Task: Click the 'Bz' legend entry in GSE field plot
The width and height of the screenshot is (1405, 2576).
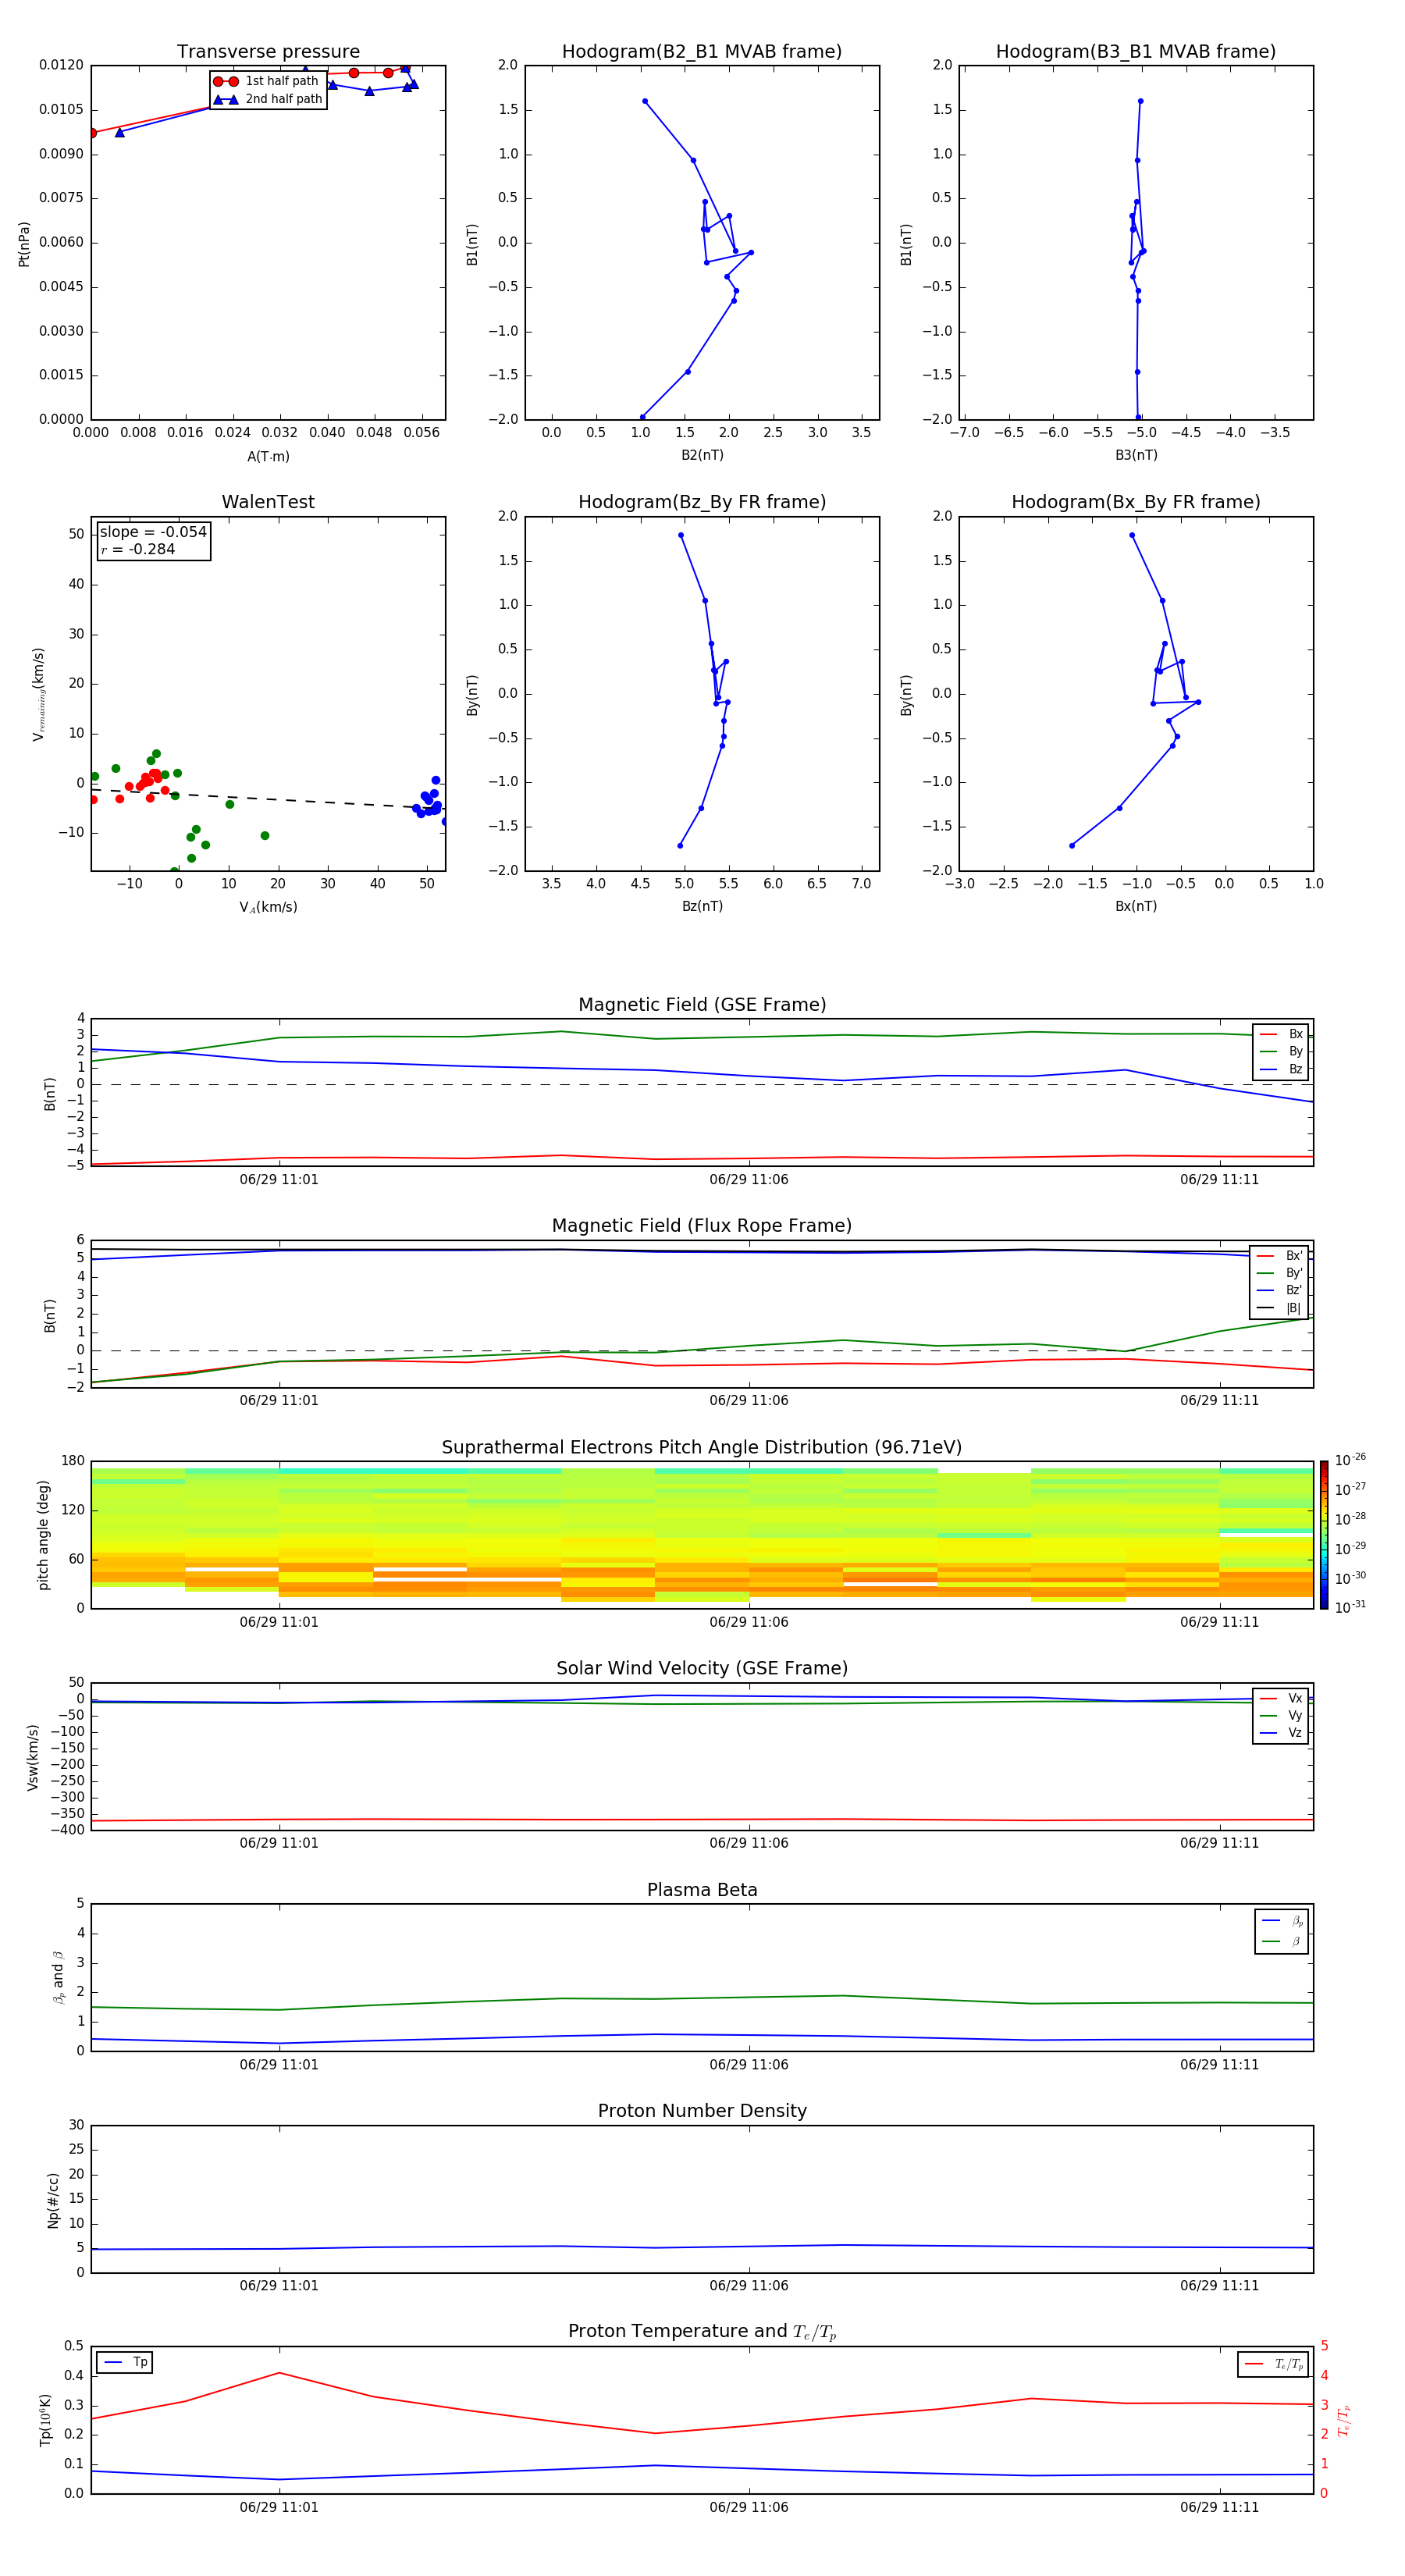Action: pos(1281,1069)
